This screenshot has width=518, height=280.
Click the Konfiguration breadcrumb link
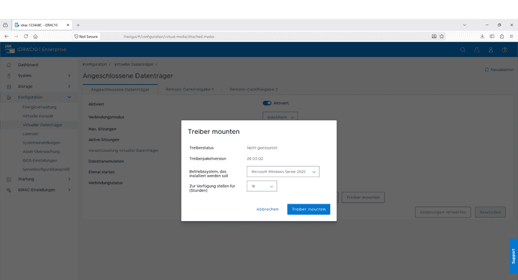(95, 64)
